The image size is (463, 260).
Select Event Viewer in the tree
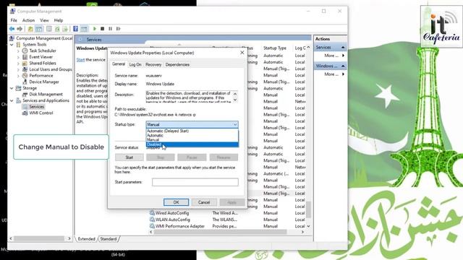pos(41,57)
